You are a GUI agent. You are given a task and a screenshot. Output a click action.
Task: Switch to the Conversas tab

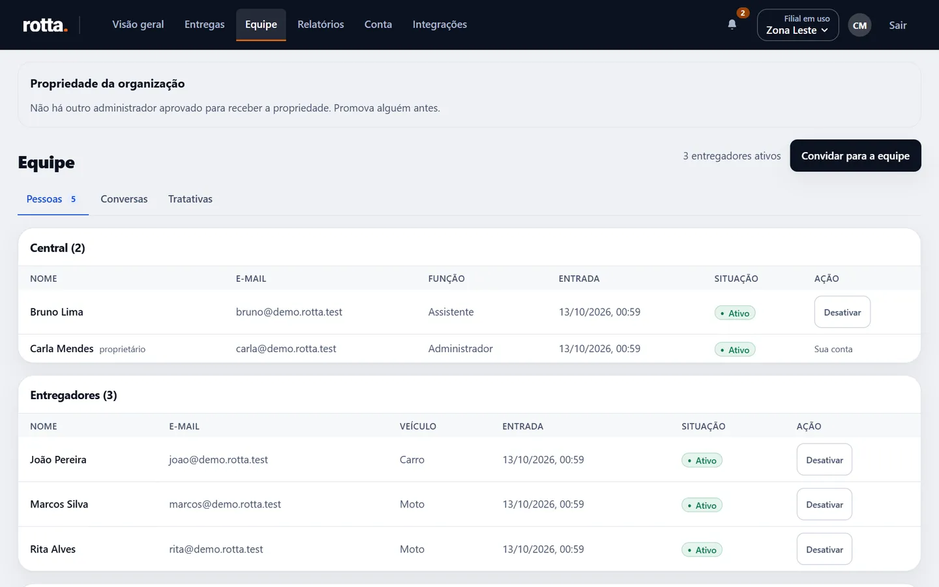click(x=124, y=199)
